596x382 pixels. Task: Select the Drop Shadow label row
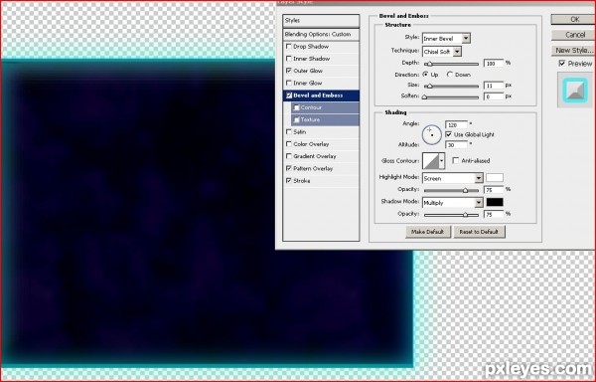coord(321,47)
